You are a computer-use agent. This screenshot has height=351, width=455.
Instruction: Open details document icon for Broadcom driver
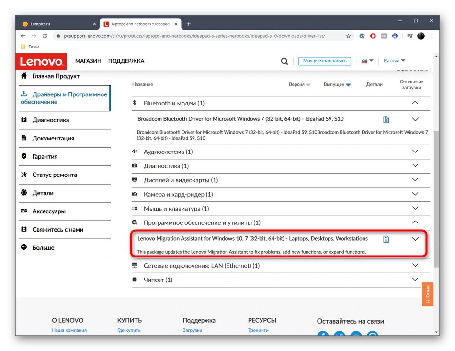386,119
